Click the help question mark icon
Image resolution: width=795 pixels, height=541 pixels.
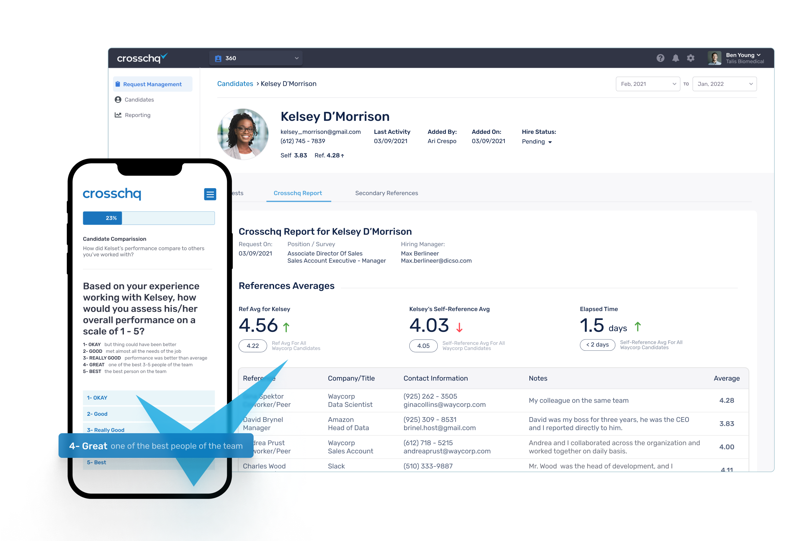point(660,58)
